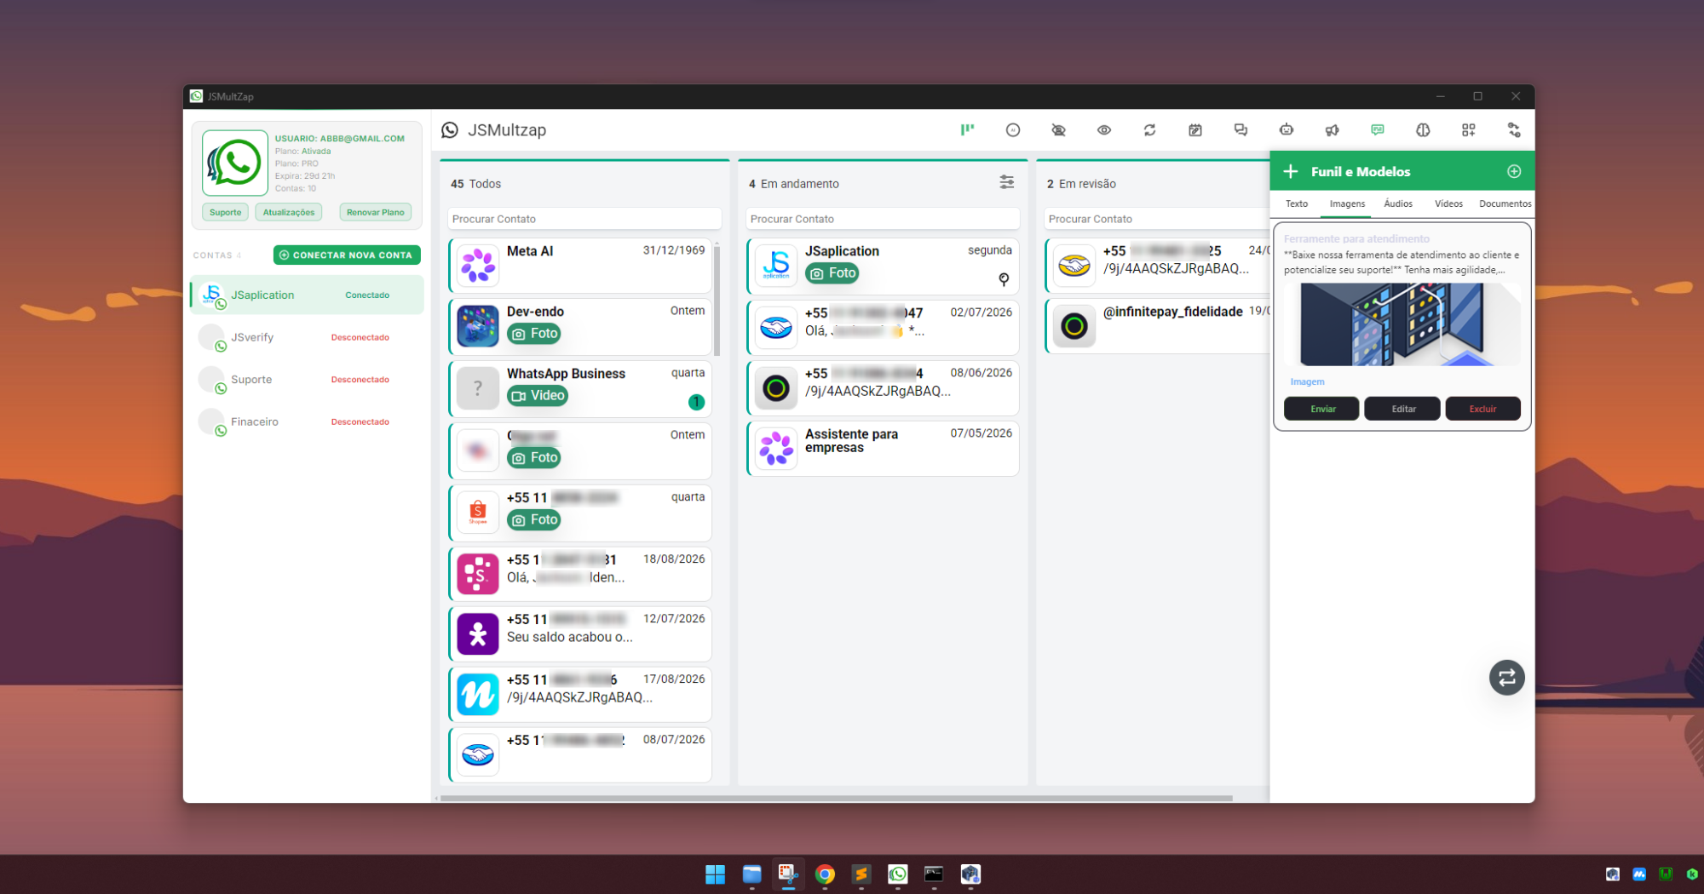The height and width of the screenshot is (894, 1704).
Task: Click the Enviar button
Action: (x=1322, y=409)
